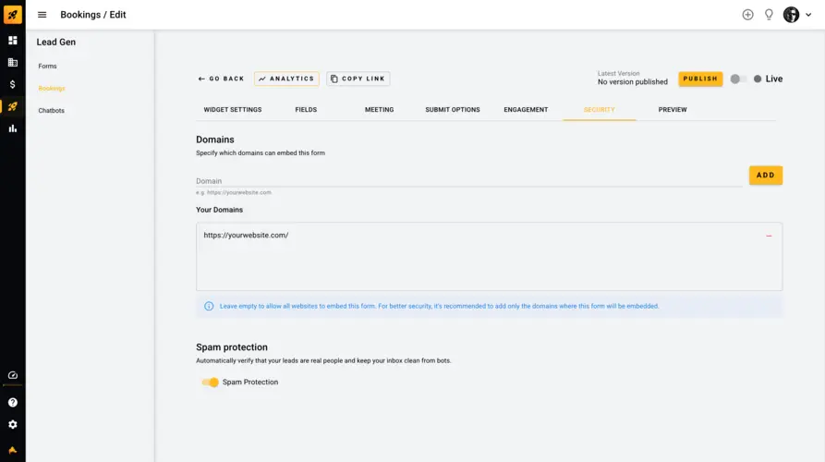Viewport: 825px width, 462px height.
Task: Click the plus circle icon in header
Action: tap(747, 15)
